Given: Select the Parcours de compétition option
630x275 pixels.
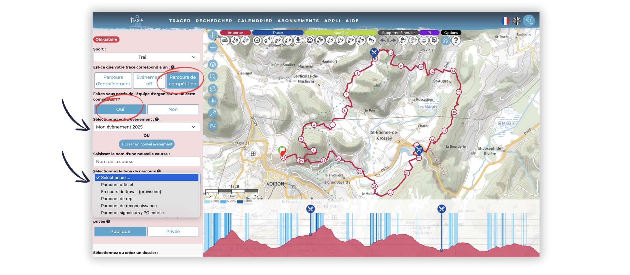Looking at the screenshot, I should pos(183,80).
